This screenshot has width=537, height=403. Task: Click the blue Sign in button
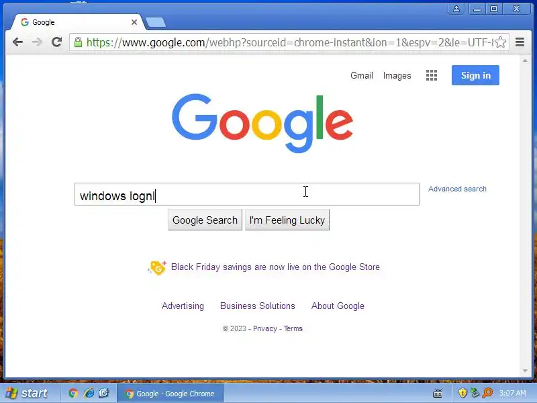pyautogui.click(x=475, y=75)
